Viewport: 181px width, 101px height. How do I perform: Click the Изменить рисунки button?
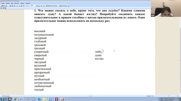[x=51, y=6]
